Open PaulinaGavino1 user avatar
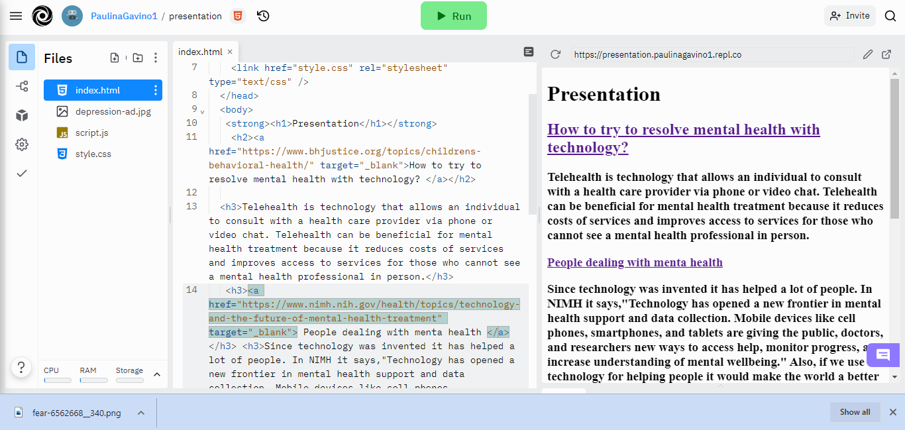This screenshot has height=430, width=905. click(x=72, y=16)
